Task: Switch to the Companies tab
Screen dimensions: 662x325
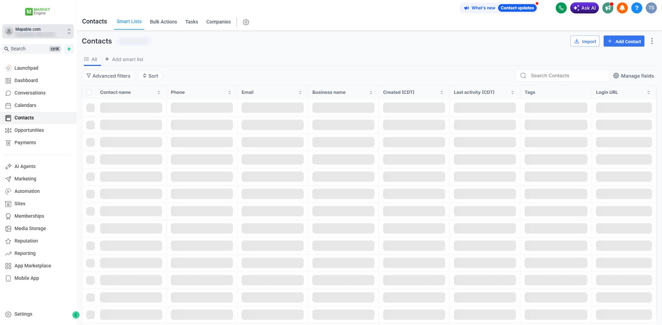Action: [218, 22]
